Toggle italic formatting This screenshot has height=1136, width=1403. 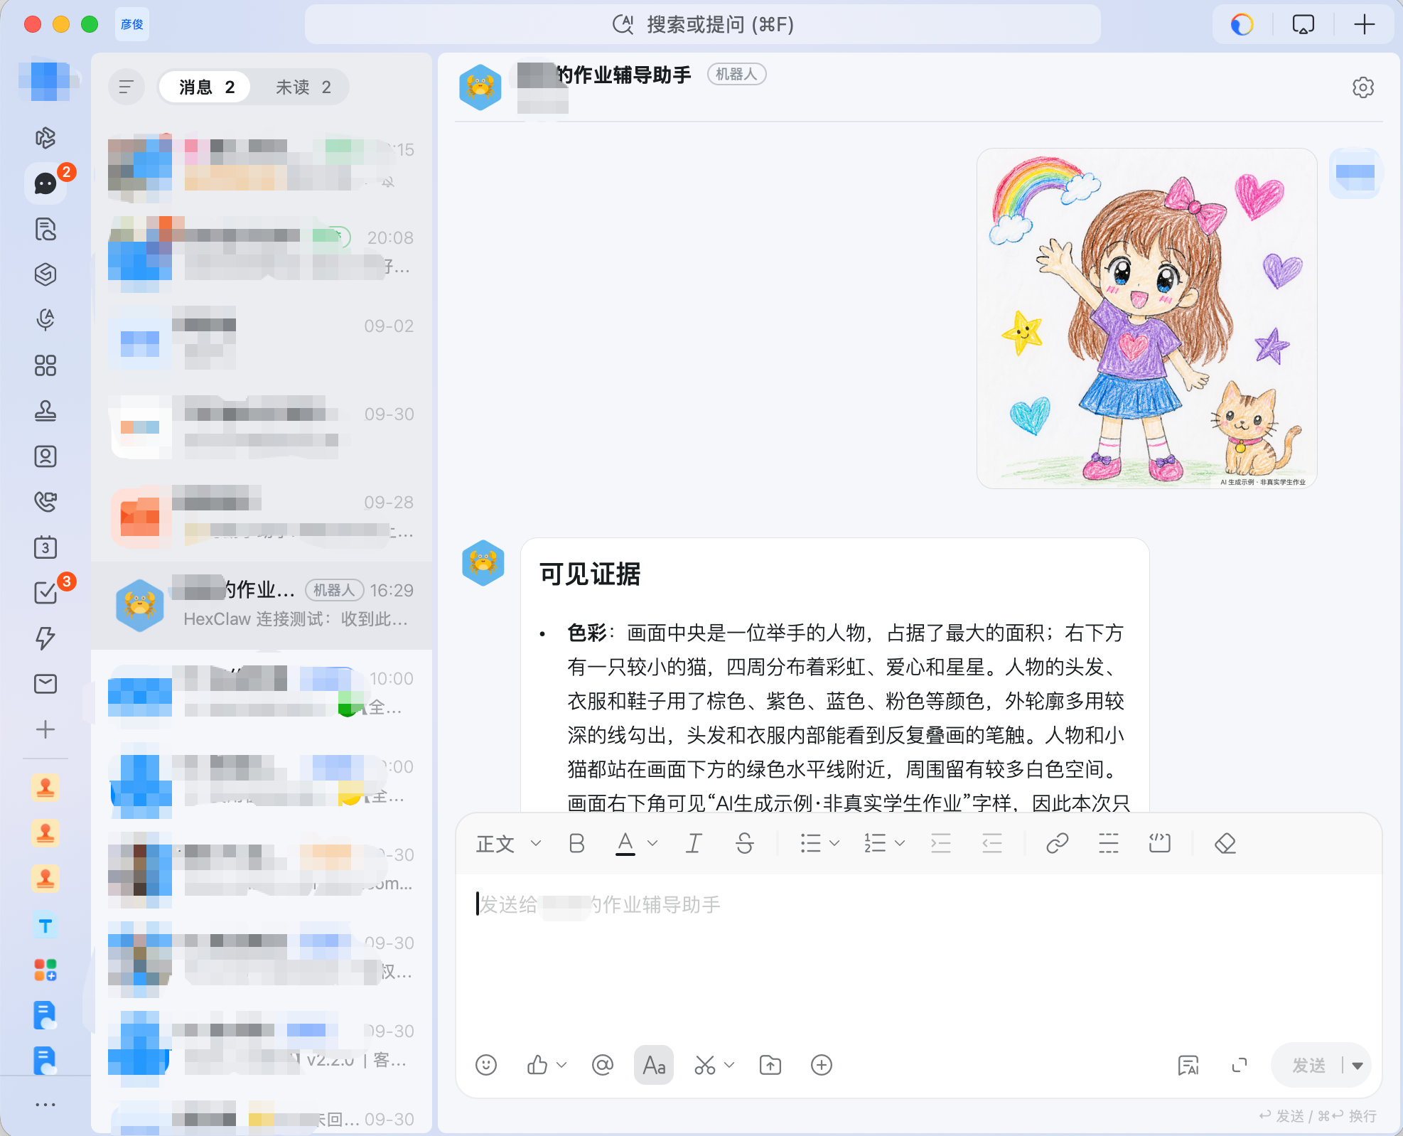[x=694, y=844]
